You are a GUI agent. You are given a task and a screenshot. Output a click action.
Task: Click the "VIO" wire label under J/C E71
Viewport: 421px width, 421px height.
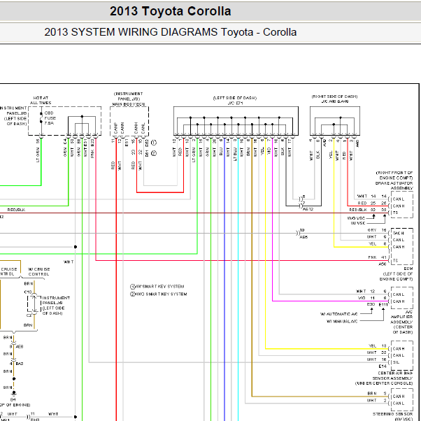click(269, 150)
